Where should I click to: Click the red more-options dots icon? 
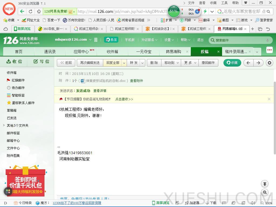269,50
